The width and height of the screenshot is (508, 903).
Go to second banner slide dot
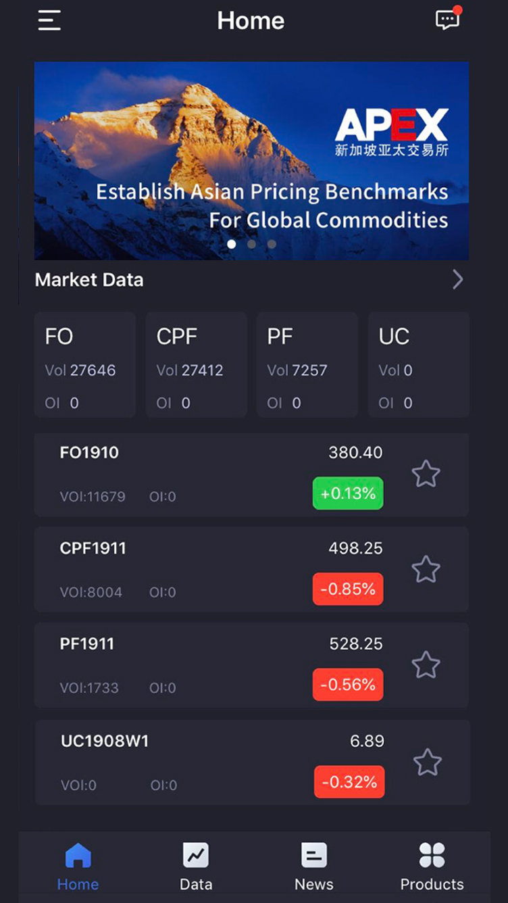tap(251, 244)
